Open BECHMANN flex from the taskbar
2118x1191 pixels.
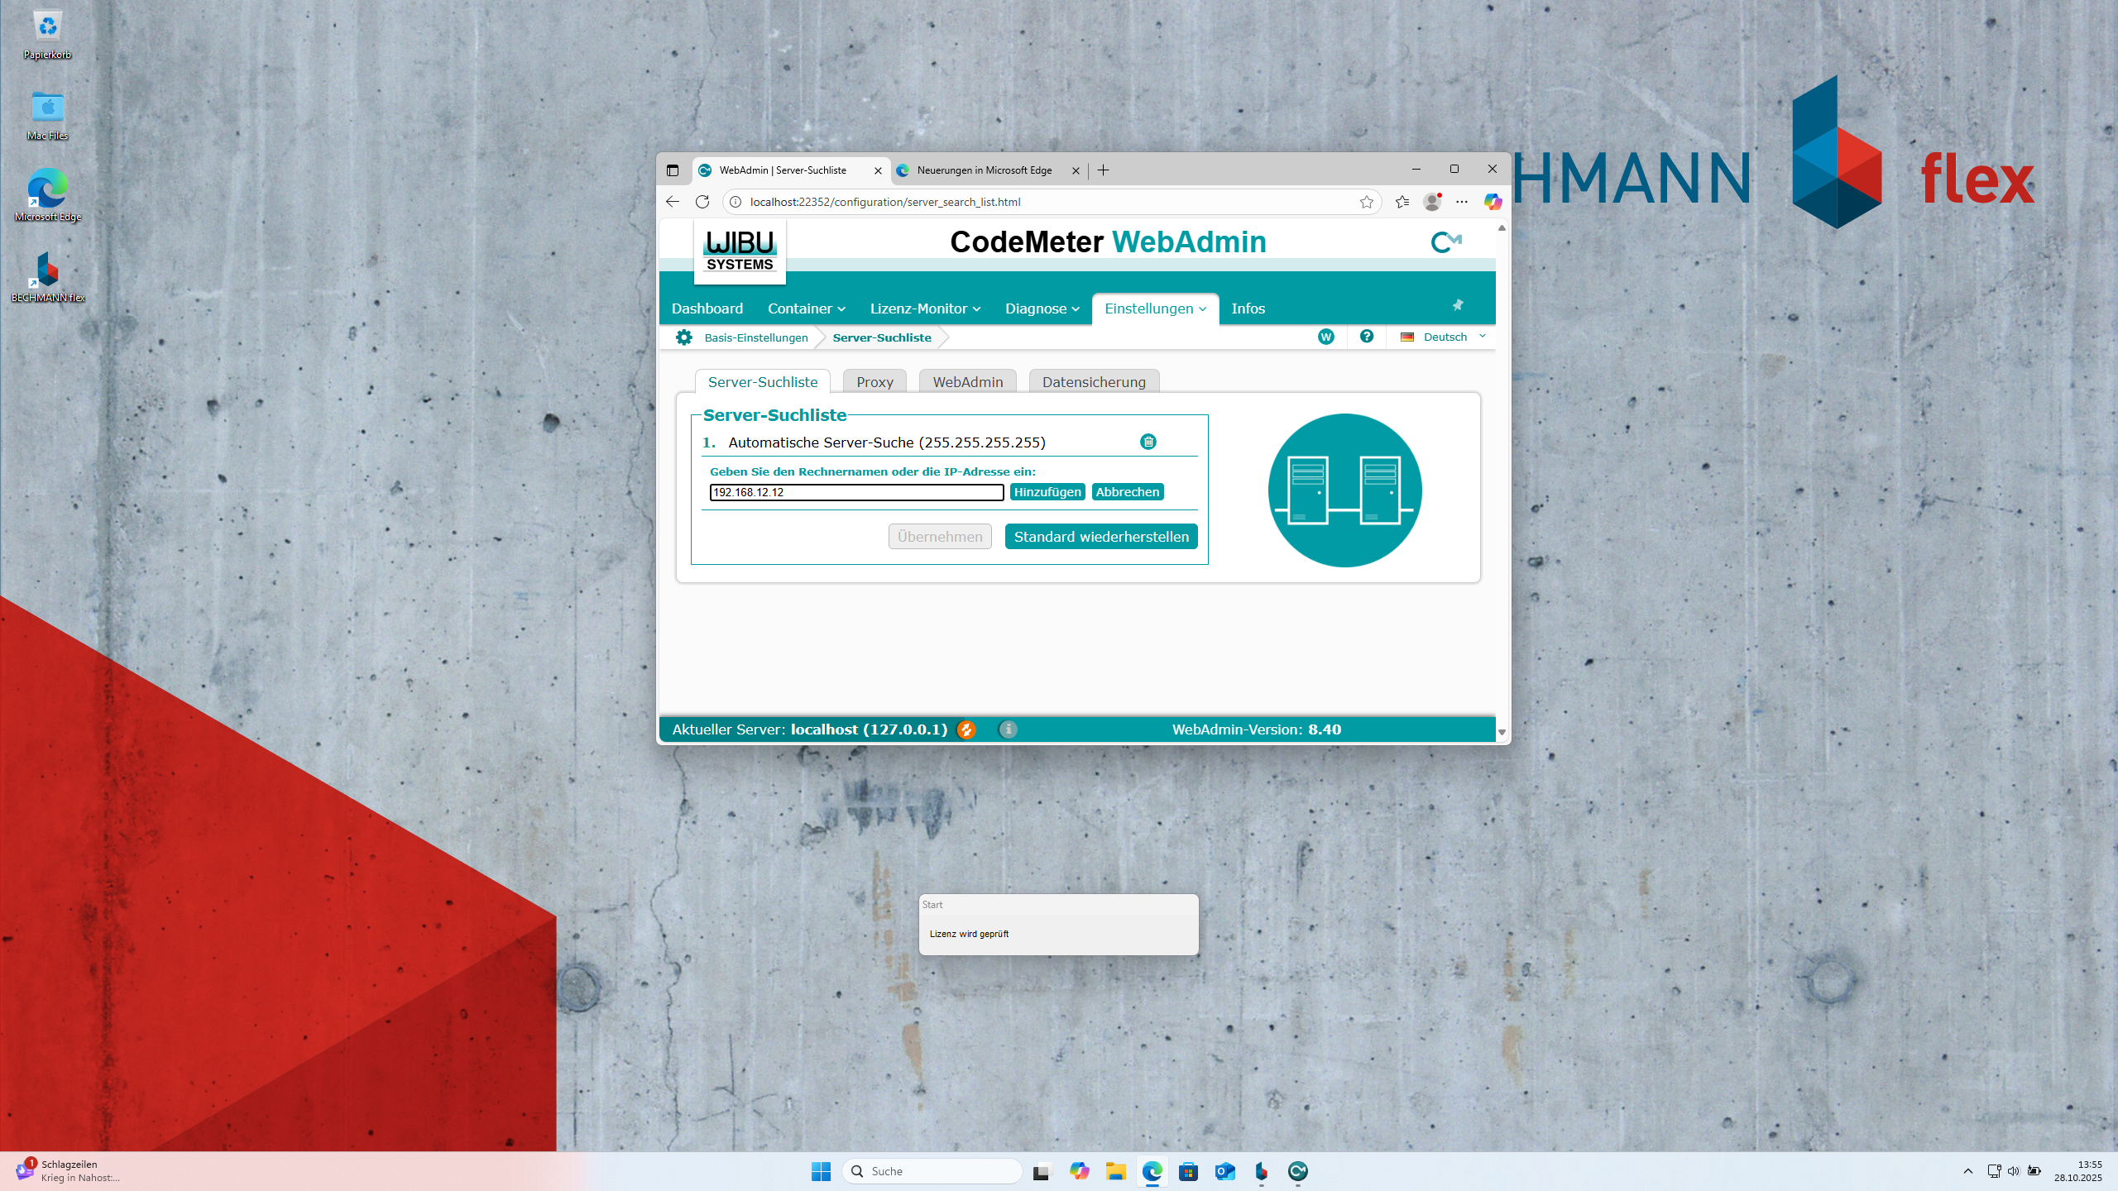point(1261,1171)
